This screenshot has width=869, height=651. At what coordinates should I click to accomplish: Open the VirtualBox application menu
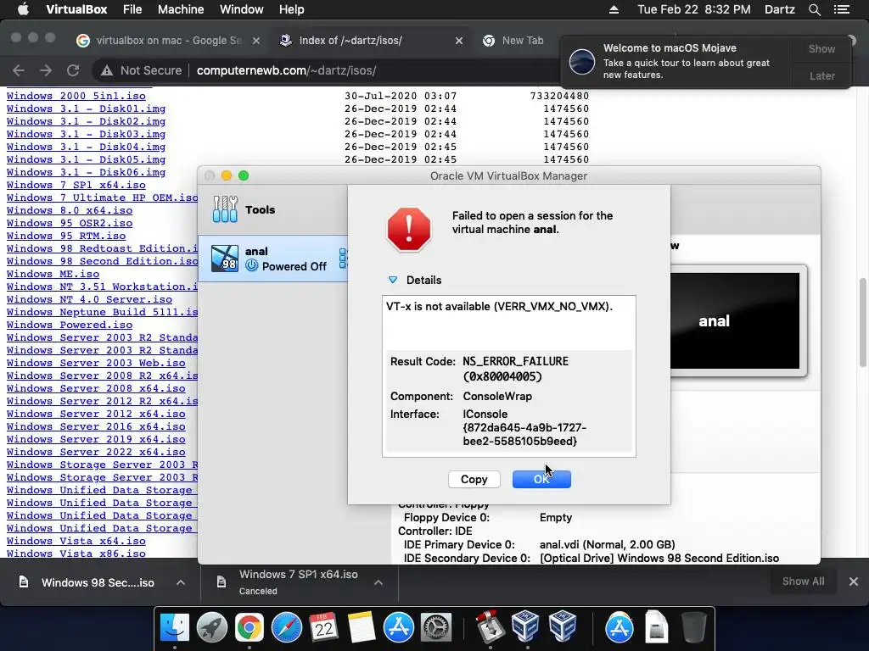pyautogui.click(x=76, y=9)
